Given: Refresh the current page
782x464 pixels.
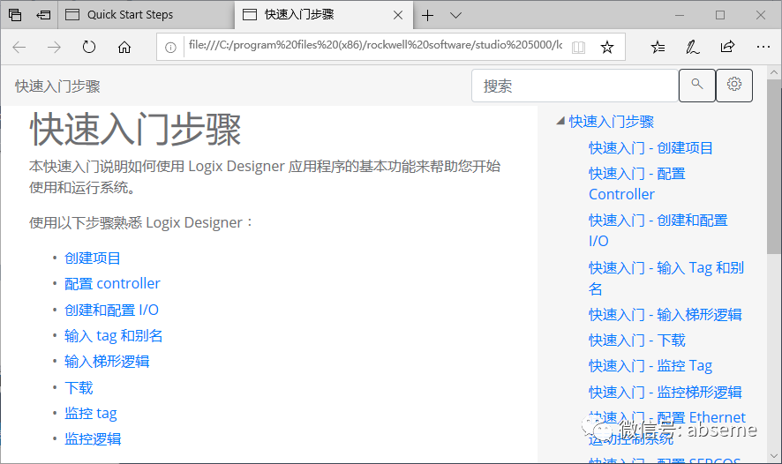Looking at the screenshot, I should [x=89, y=48].
